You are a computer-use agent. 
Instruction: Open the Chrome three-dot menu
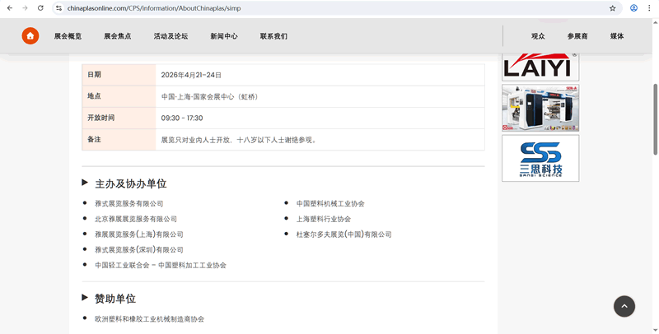(650, 7)
